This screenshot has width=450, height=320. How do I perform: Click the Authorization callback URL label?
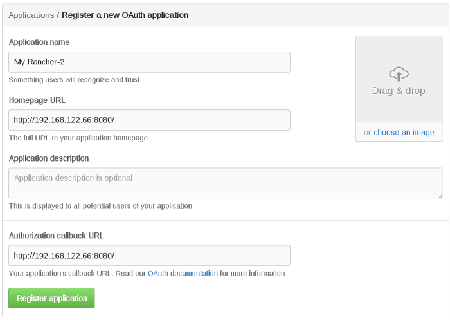[57, 236]
